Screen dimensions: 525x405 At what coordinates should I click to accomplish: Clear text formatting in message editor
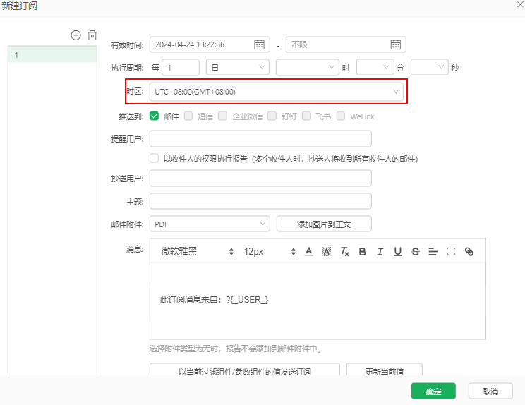344,252
